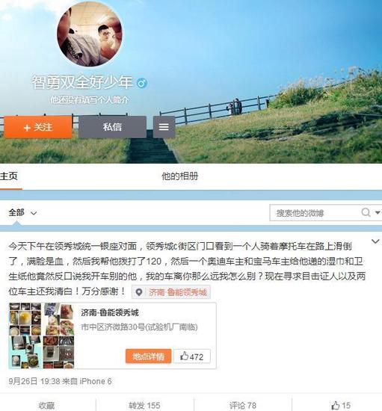Expand the 全部 filter dropdown
382x411 pixels.
22,212
